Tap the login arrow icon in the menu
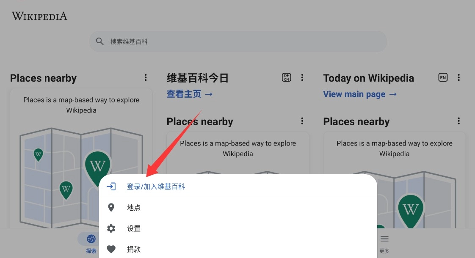Viewport: 475px width, 258px height. tap(111, 187)
